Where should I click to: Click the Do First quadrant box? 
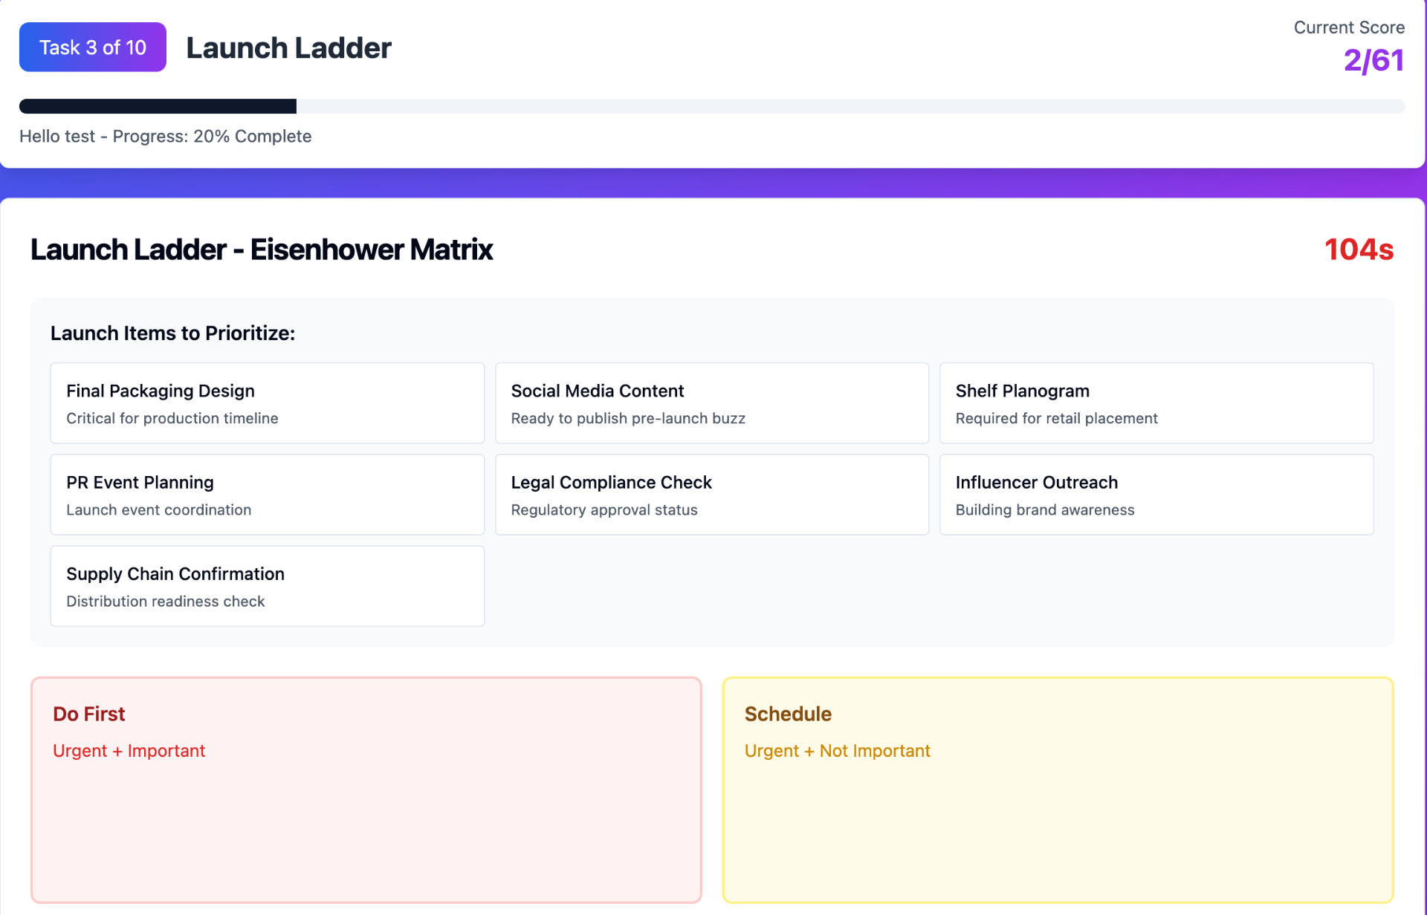[366, 824]
